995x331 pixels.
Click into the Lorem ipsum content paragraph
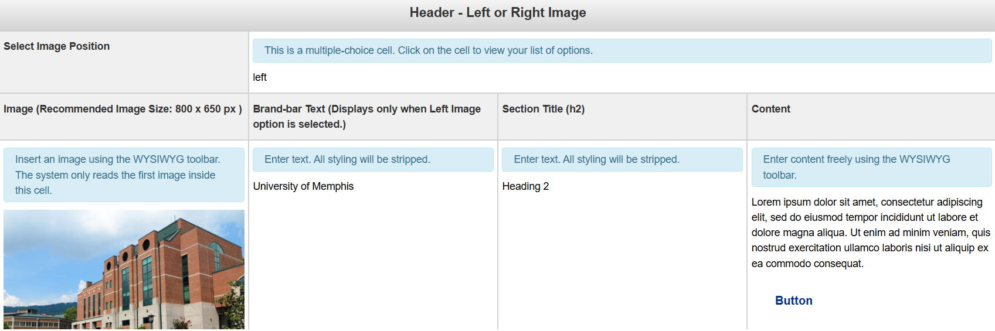pyautogui.click(x=870, y=233)
